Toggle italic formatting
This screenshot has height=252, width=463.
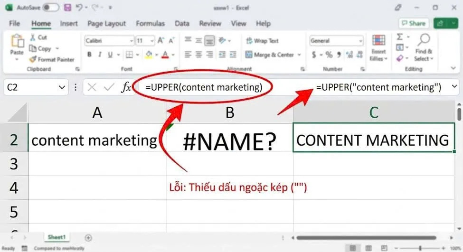[100, 55]
